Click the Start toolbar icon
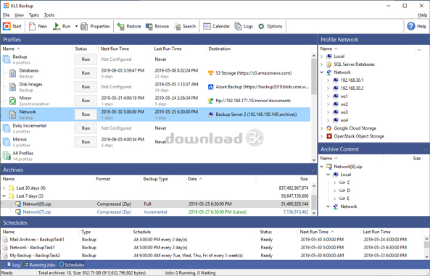This screenshot has width=430, height=276. click(12, 26)
